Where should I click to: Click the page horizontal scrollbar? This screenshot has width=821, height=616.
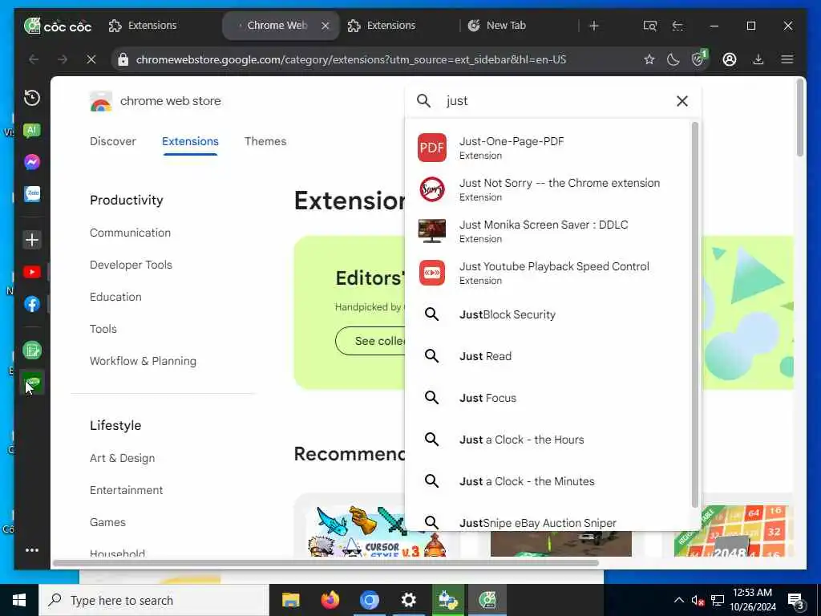pyautogui.click(x=326, y=563)
